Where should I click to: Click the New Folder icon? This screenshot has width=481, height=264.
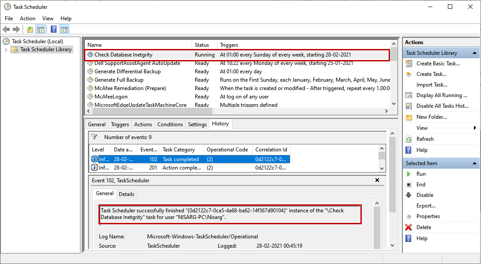point(409,117)
